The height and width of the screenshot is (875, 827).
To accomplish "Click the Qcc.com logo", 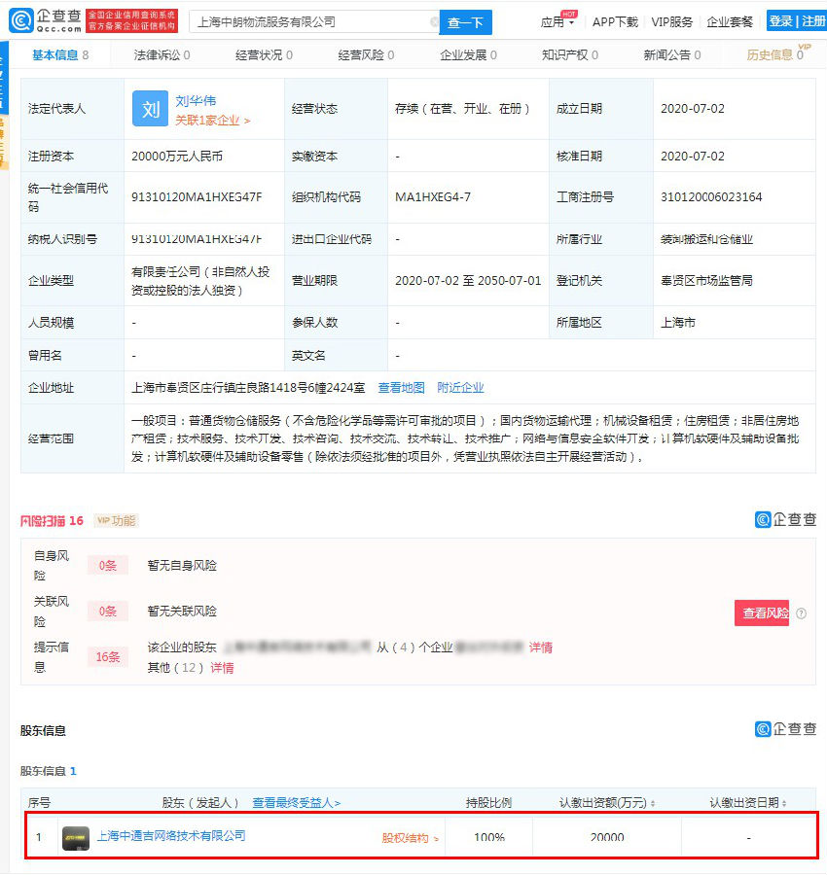I will coord(45,21).
